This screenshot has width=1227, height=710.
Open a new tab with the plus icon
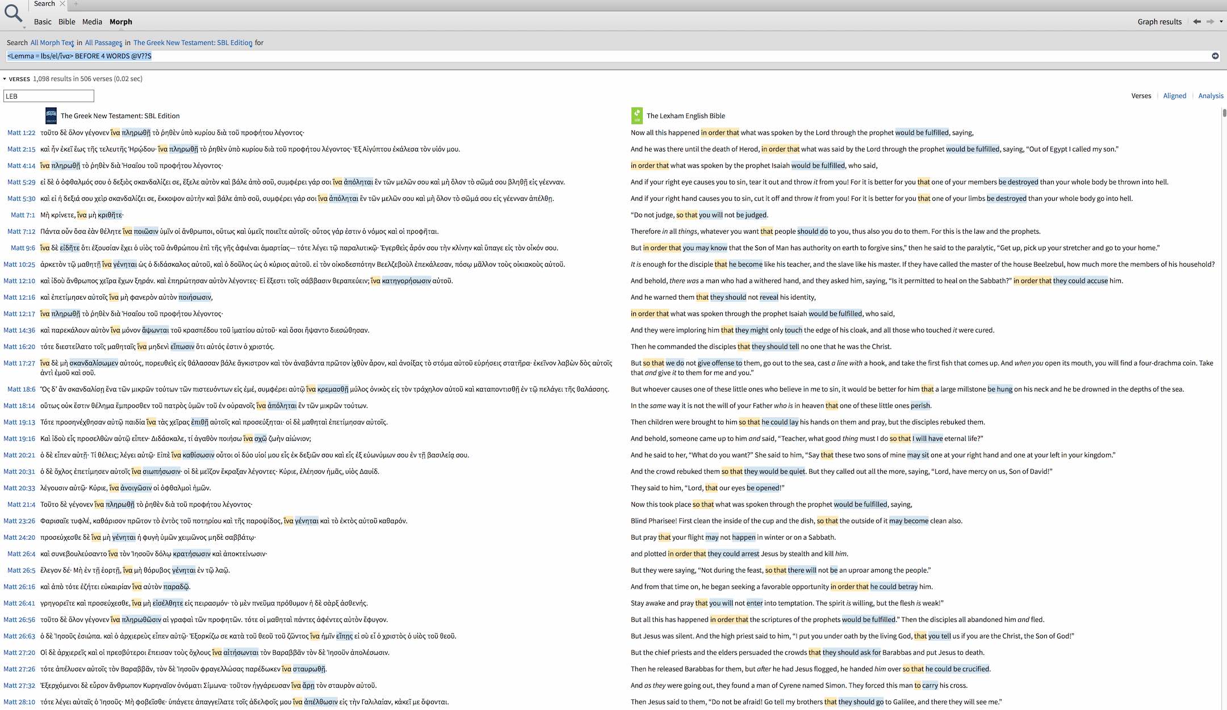76,4
